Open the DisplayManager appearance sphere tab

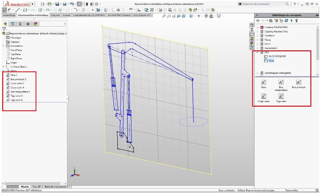(36, 24)
